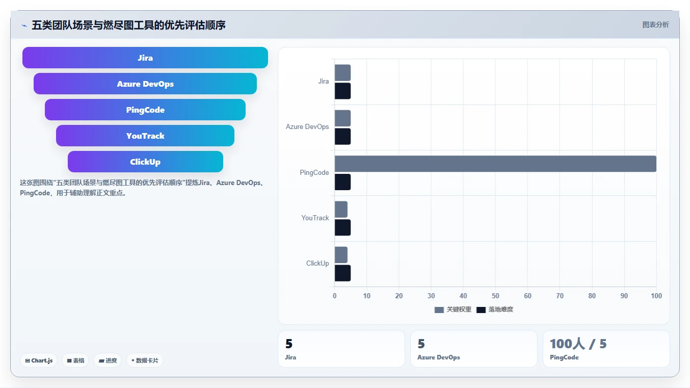
Task: Select the ClickUp funnel bar
Action: coord(145,162)
